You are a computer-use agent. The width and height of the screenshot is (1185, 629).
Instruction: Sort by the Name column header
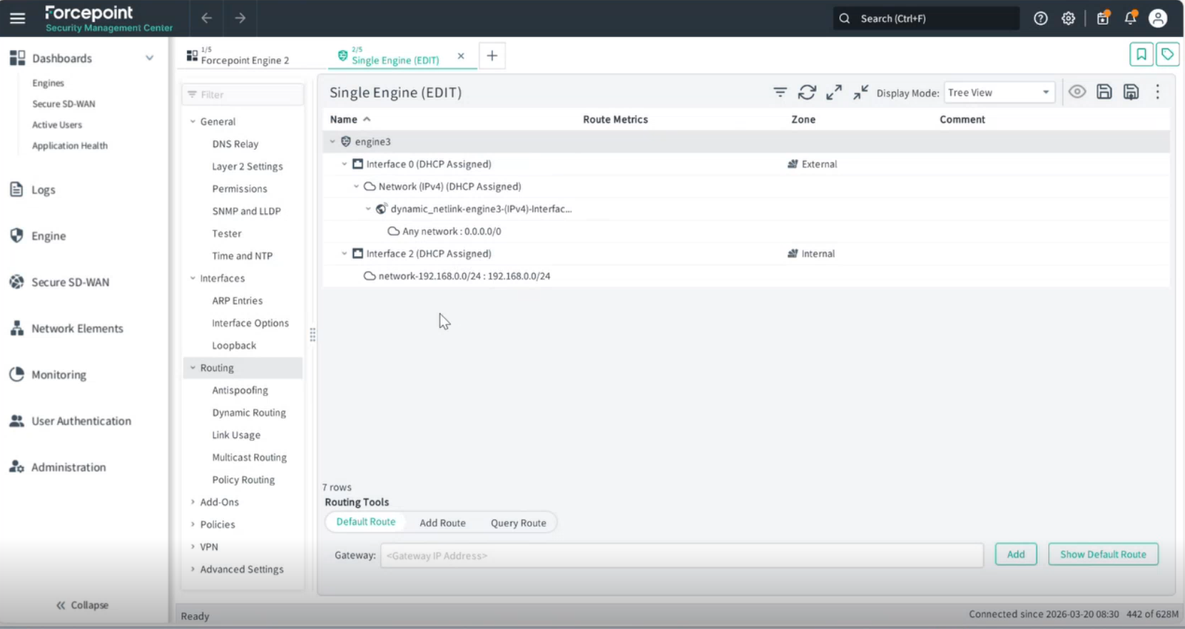pos(343,120)
